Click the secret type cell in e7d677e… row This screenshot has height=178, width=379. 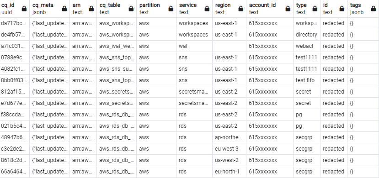pyautogui.click(x=307, y=103)
